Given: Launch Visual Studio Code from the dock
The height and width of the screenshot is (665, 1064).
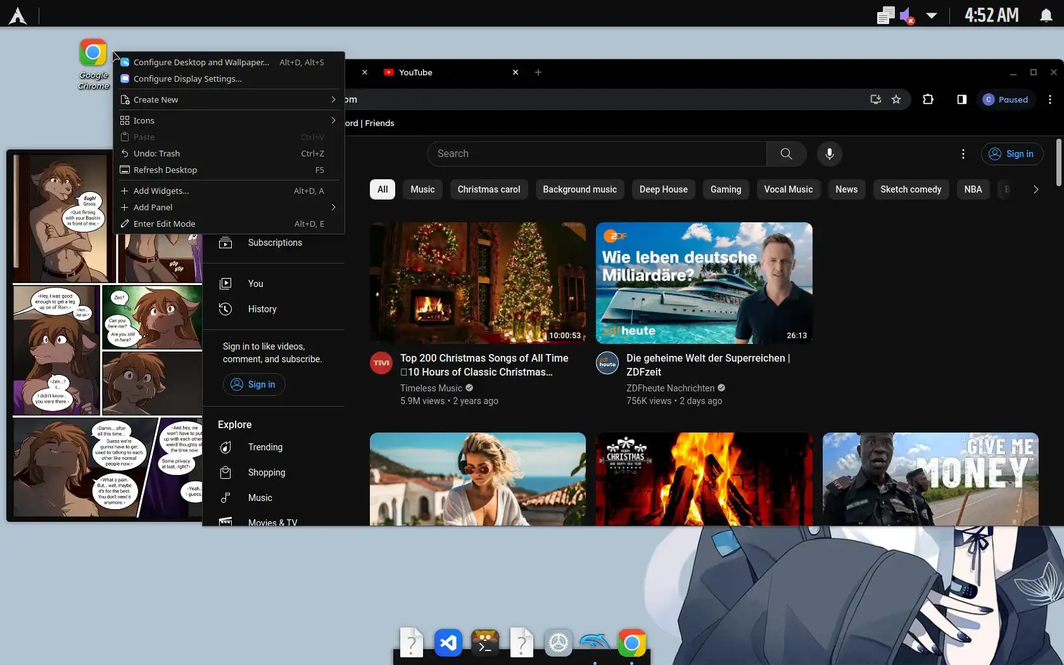Looking at the screenshot, I should (448, 643).
